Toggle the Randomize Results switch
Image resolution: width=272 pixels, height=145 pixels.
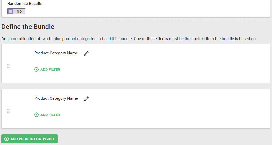point(16,11)
